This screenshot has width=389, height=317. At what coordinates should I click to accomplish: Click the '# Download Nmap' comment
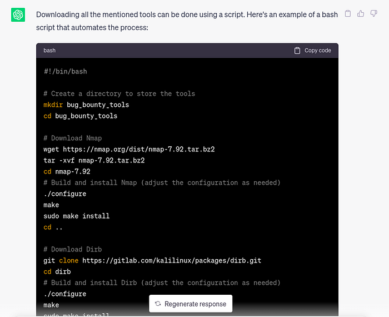click(72, 138)
